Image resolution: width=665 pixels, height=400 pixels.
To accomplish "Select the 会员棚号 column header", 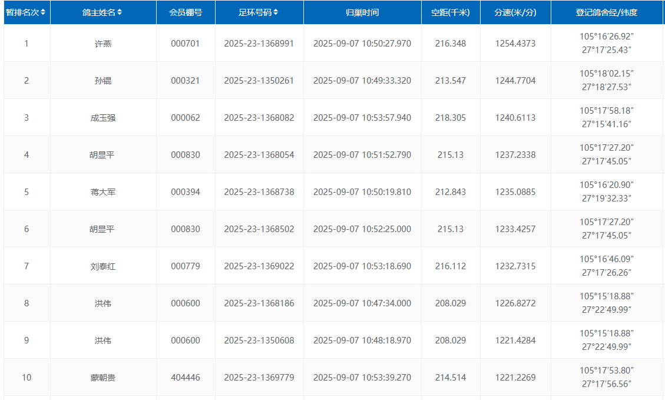I will pos(186,12).
